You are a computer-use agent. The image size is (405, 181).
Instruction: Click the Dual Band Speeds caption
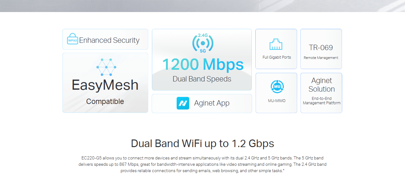(x=202, y=79)
